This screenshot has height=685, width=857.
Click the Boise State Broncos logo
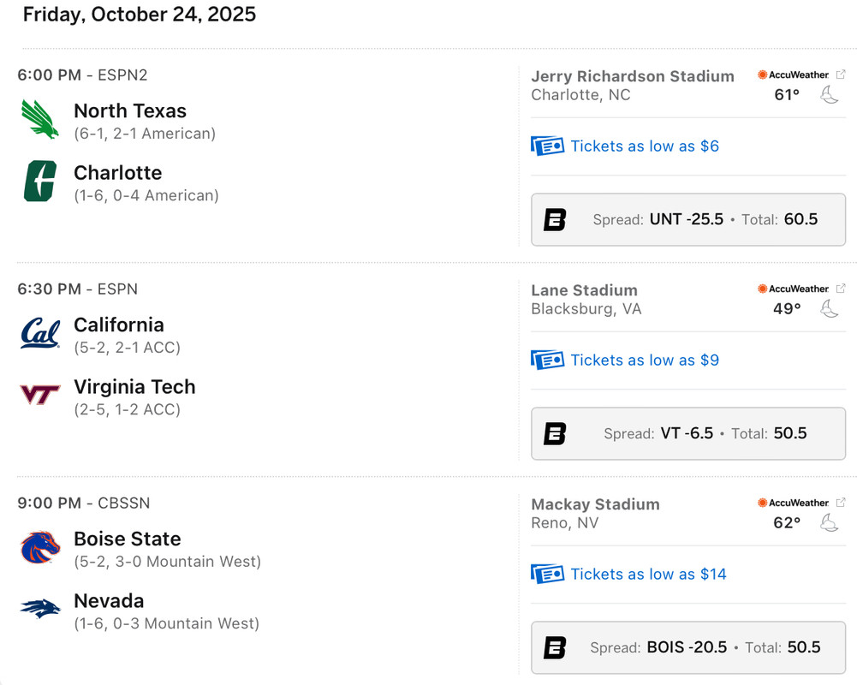point(40,547)
